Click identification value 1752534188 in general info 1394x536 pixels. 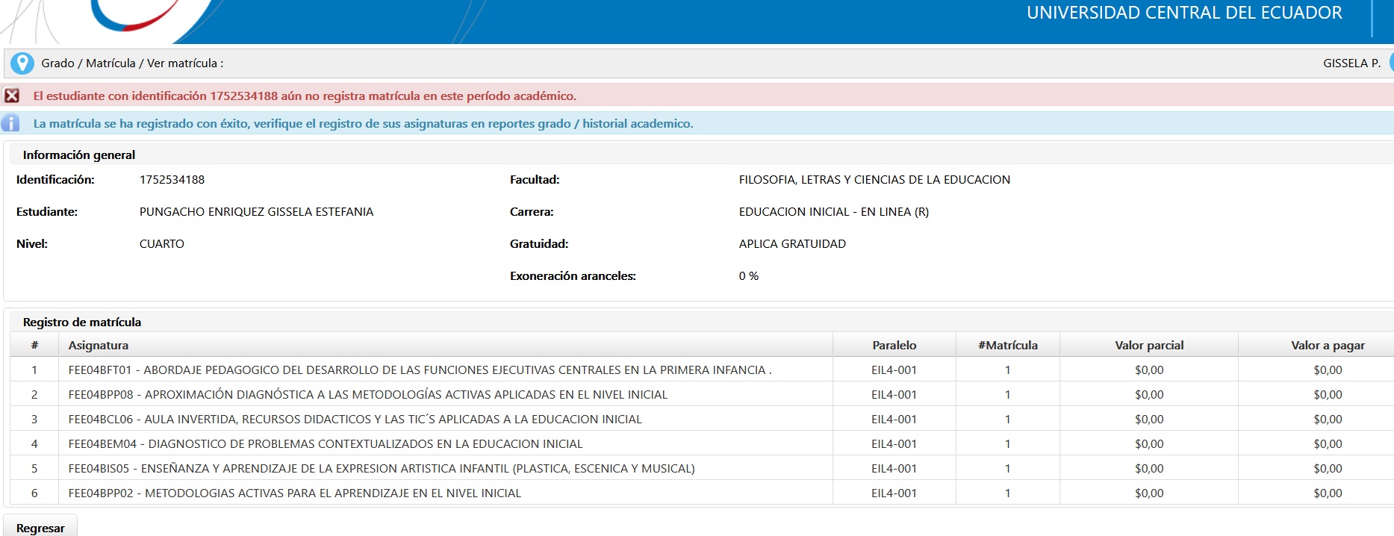point(172,179)
